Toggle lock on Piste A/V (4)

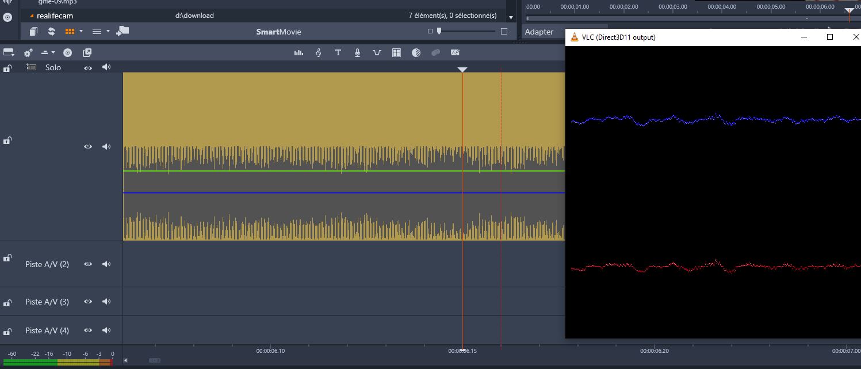click(7, 332)
